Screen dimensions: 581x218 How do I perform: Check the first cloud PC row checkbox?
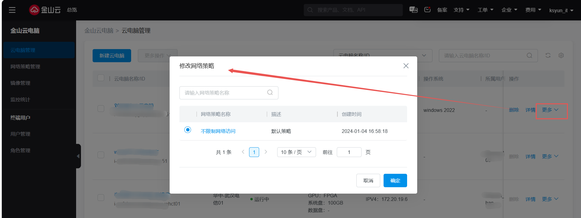[x=101, y=109]
